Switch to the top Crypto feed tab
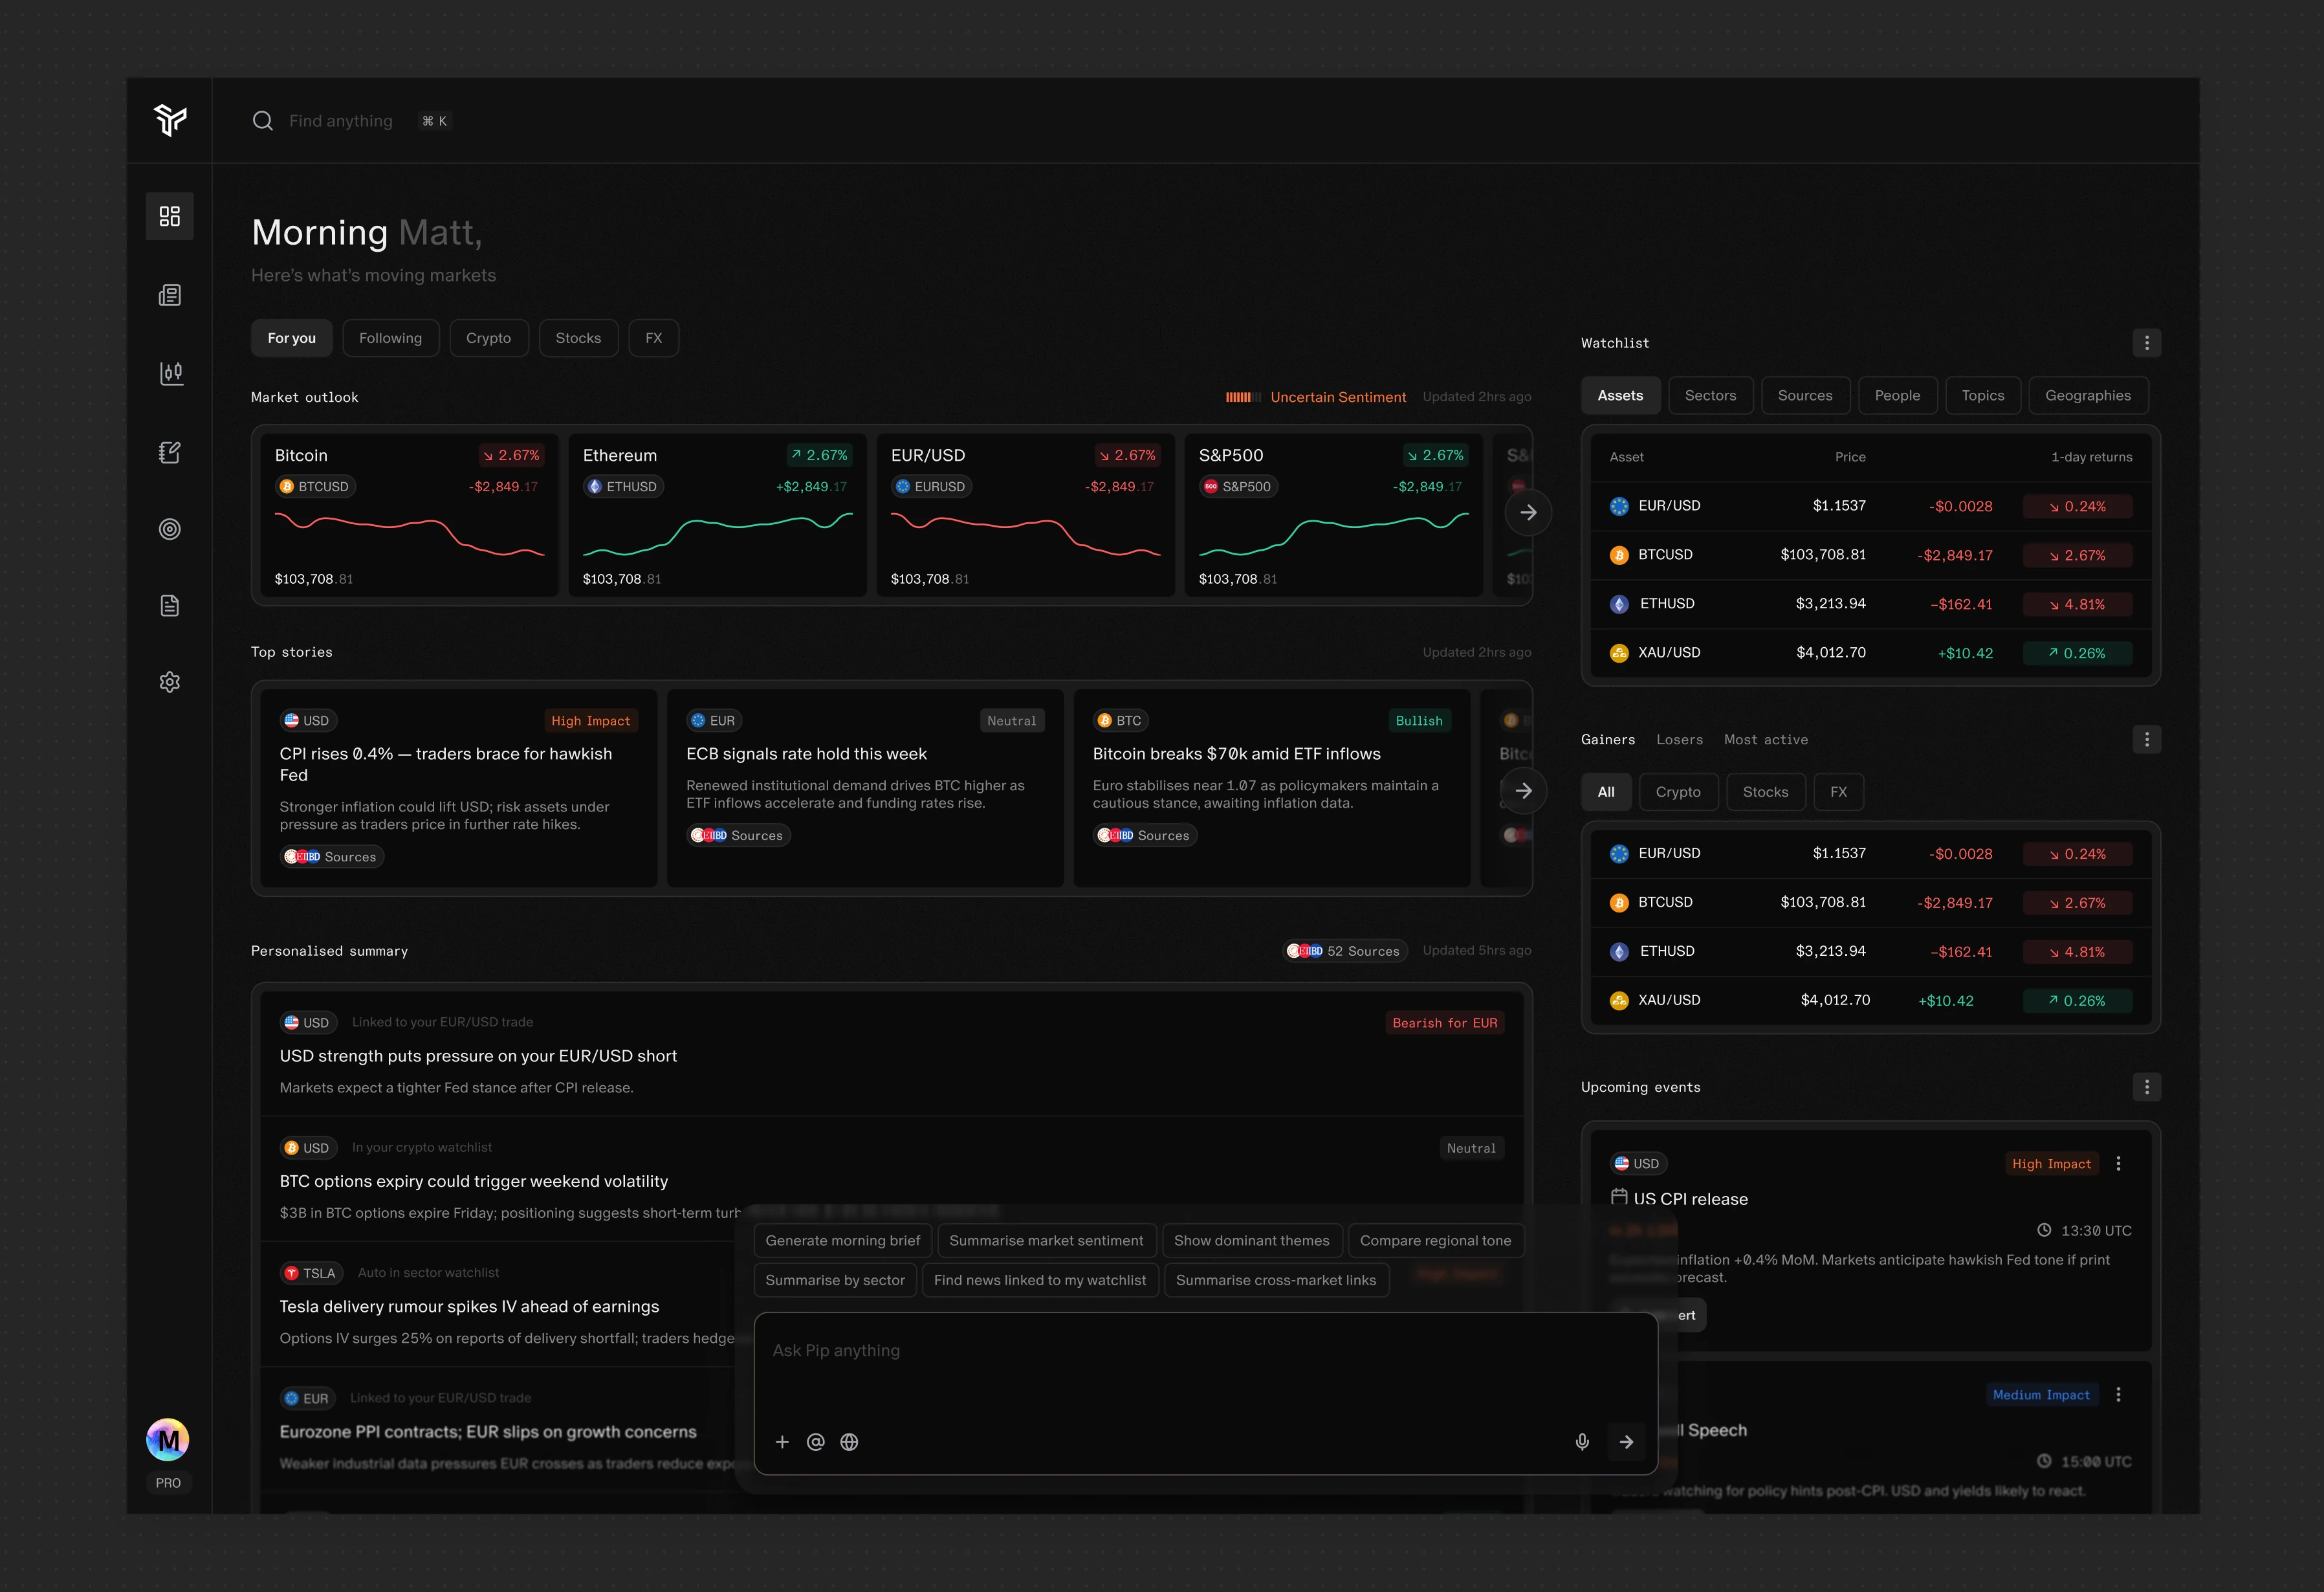Screen dimensions: 2324x1592 tap(488, 338)
